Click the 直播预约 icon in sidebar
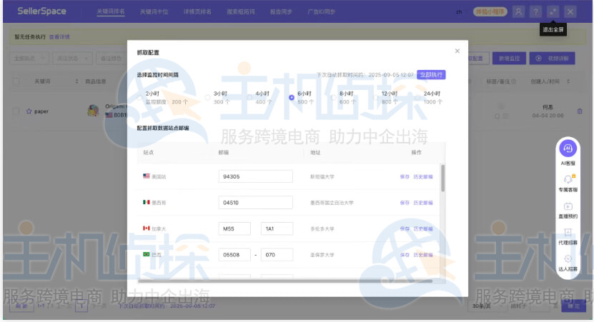Viewport: 594px width, 322px height. tap(568, 206)
